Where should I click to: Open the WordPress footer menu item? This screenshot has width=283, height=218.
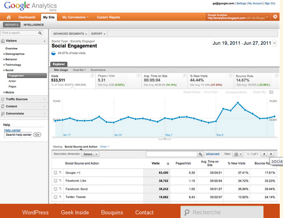coord(35,212)
